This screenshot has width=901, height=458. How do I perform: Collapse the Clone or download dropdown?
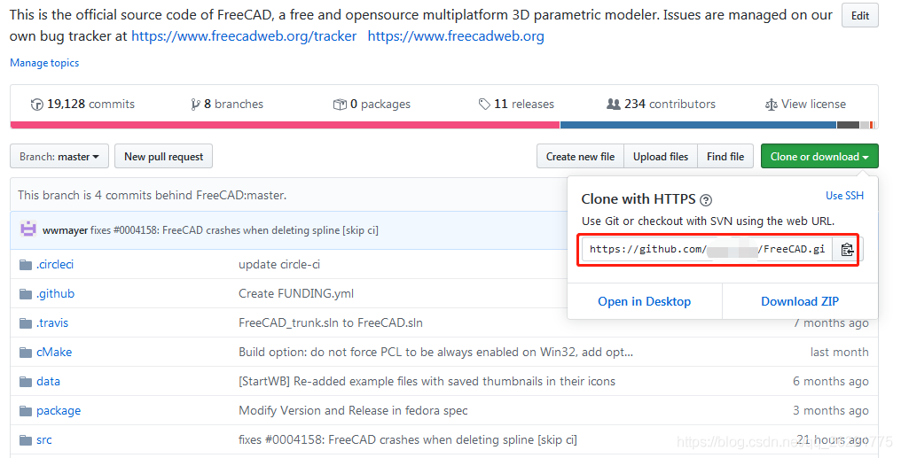pyautogui.click(x=819, y=156)
